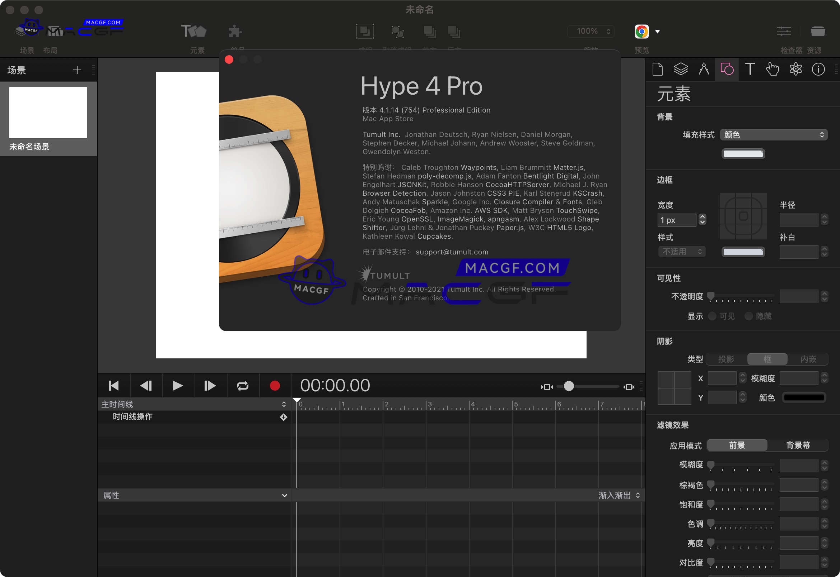Open the Text inspector with the T icon

750,69
